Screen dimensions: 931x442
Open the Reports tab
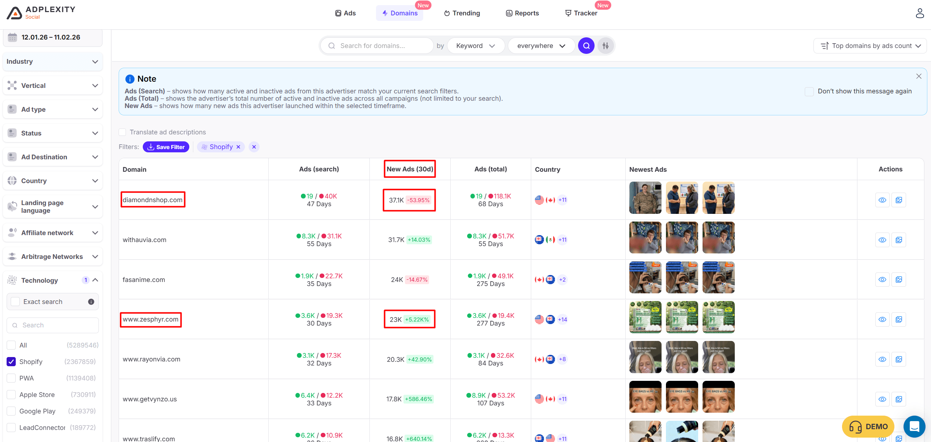(522, 13)
